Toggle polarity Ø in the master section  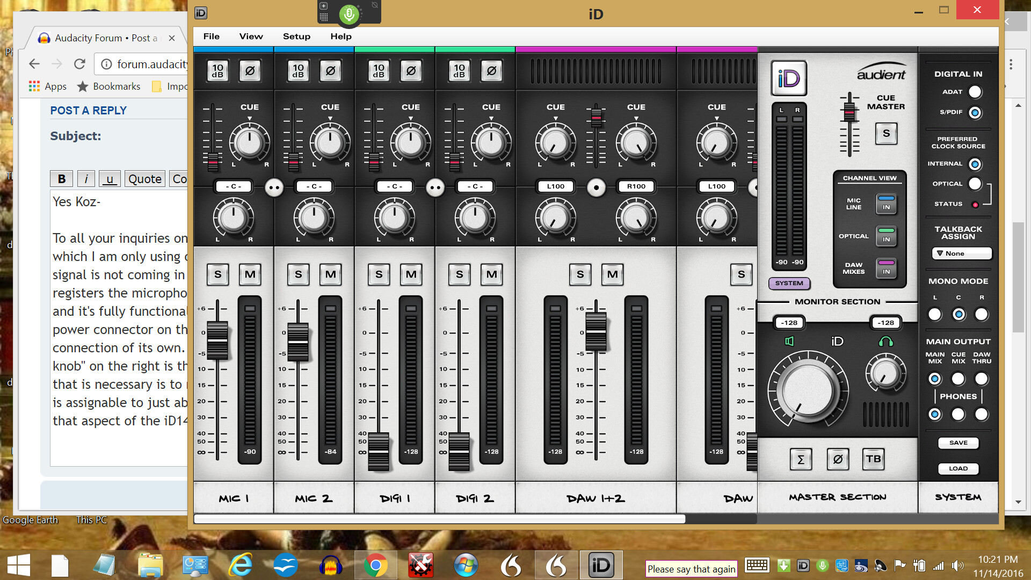(x=837, y=459)
